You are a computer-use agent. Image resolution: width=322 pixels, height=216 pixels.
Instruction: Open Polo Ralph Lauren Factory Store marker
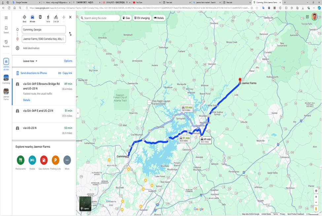tap(149, 102)
